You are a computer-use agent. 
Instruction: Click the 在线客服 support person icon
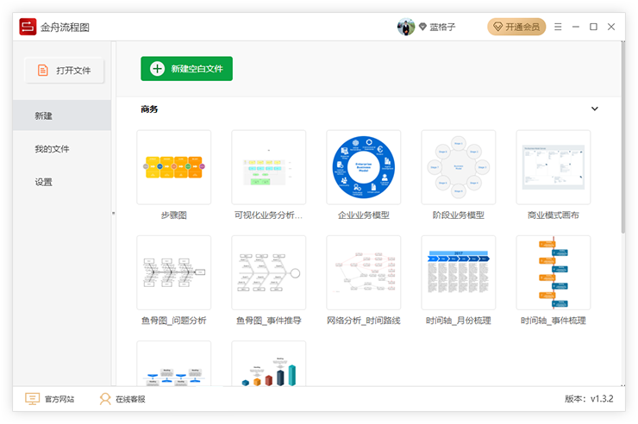point(105,399)
